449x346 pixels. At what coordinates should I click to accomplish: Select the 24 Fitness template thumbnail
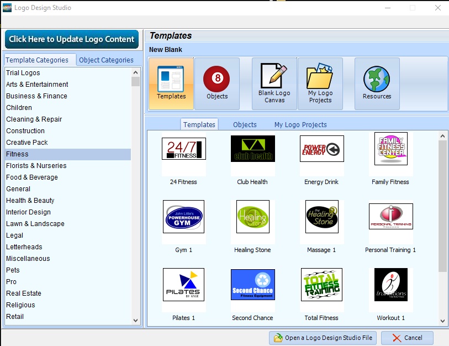click(x=184, y=149)
